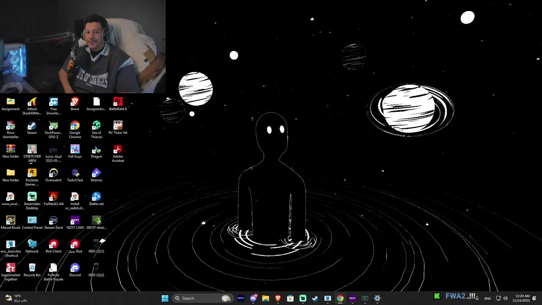Select the Streamlabs Desktop shortcut

click(x=32, y=201)
